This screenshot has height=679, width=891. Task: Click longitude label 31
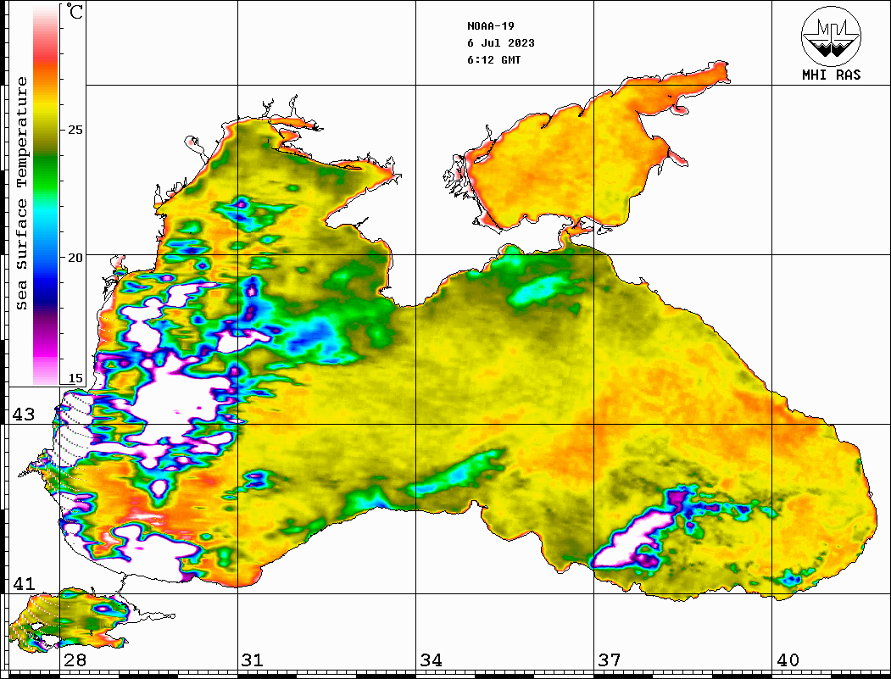point(253,660)
